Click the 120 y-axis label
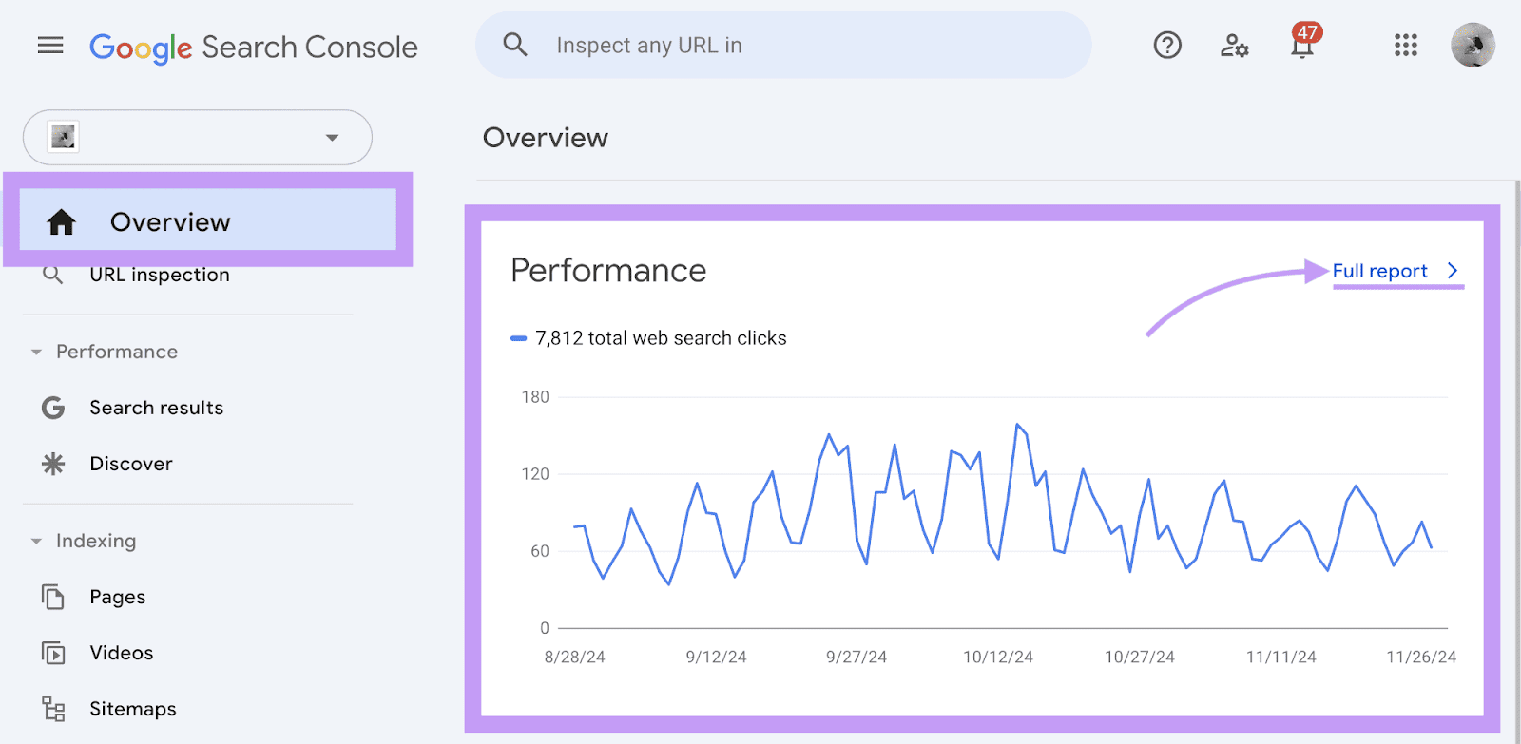1521x744 pixels. 535,474
